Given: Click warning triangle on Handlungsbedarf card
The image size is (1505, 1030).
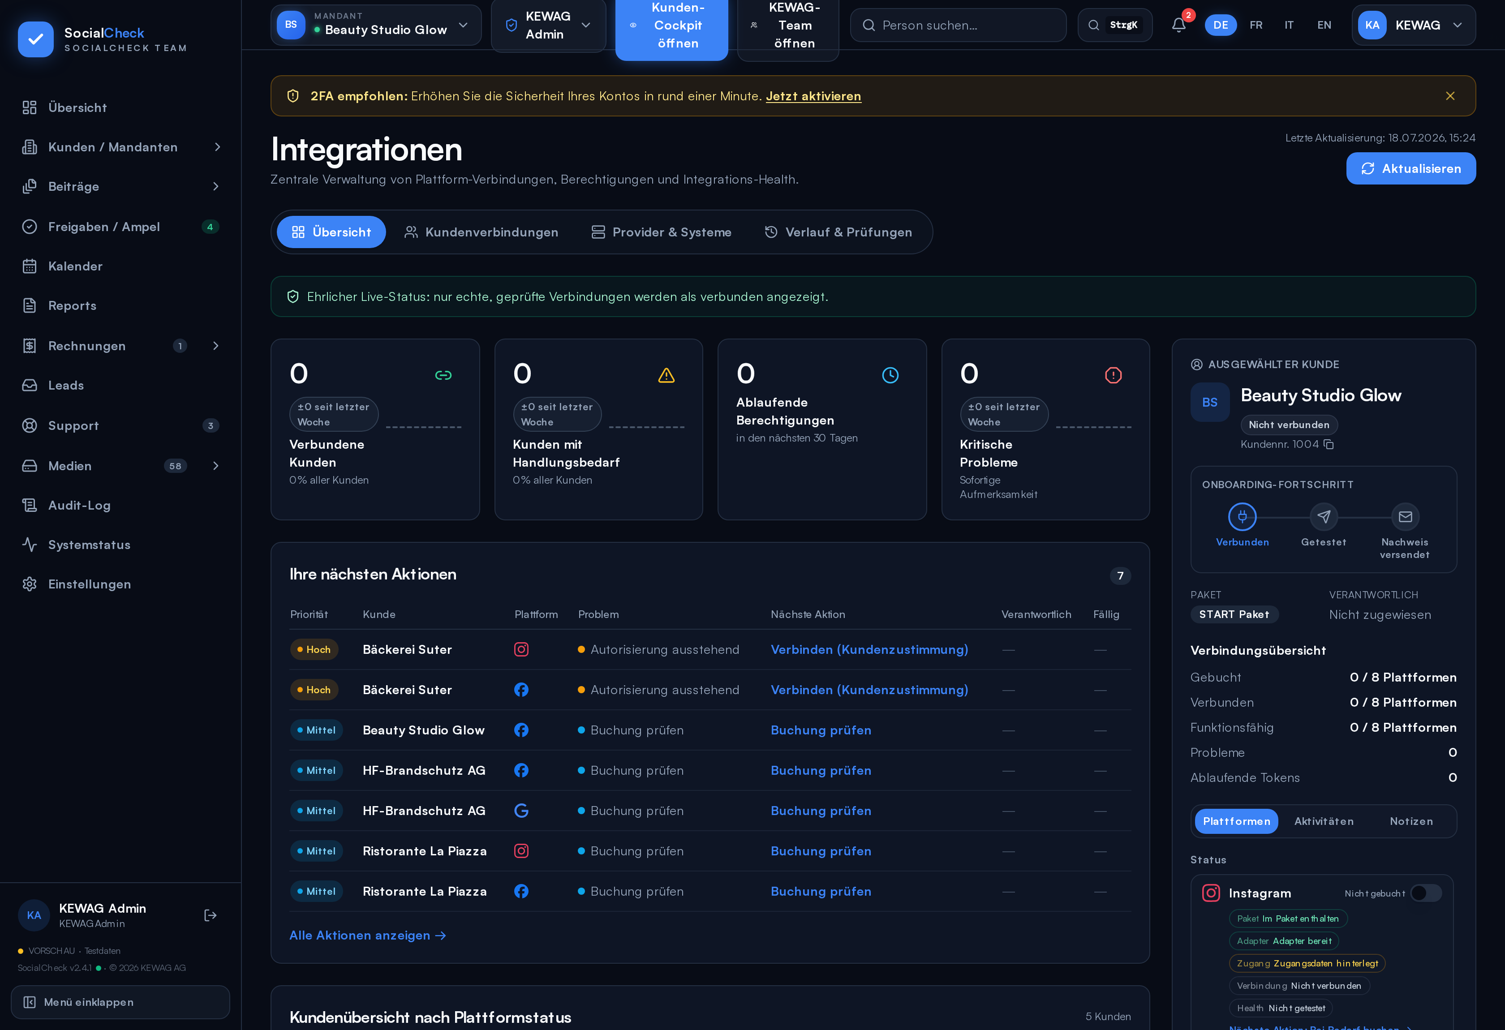Looking at the screenshot, I should [666, 375].
